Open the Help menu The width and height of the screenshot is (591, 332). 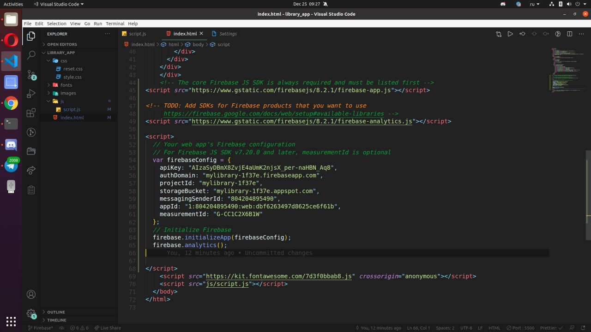(133, 24)
